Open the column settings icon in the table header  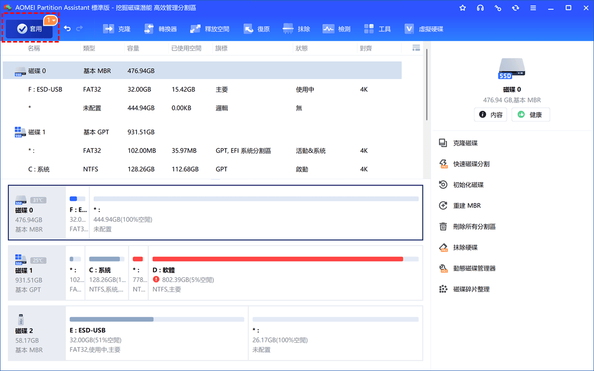coord(416,48)
